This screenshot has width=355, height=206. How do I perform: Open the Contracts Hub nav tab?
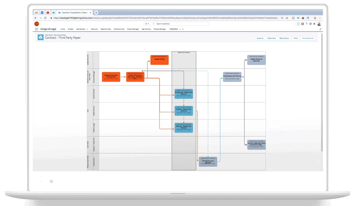coord(119,29)
